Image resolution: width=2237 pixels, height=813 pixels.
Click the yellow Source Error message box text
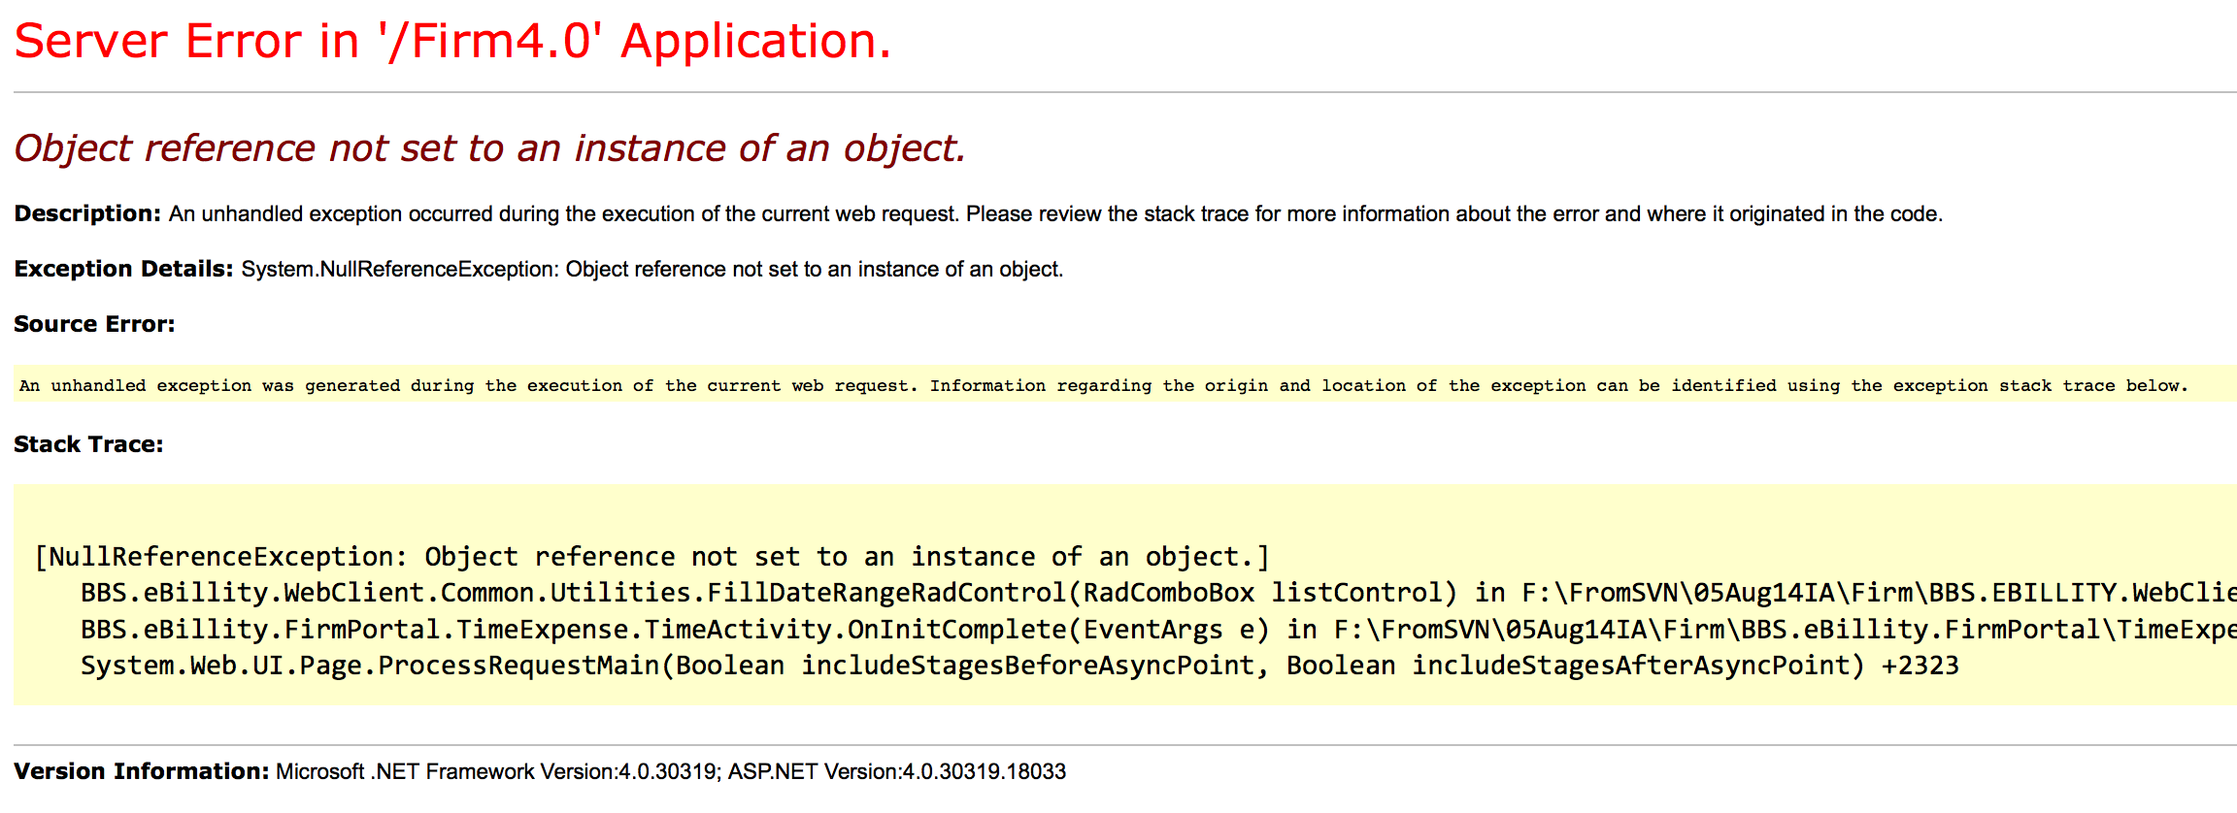1102,385
